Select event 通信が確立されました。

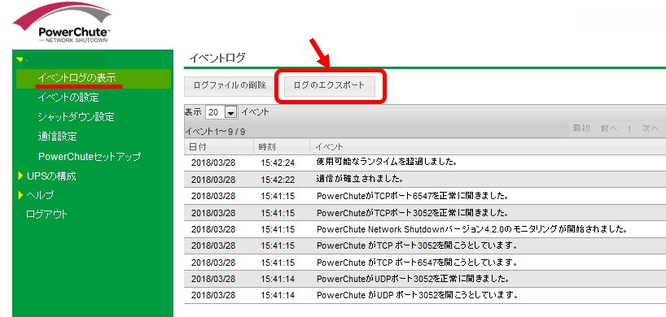[360, 179]
